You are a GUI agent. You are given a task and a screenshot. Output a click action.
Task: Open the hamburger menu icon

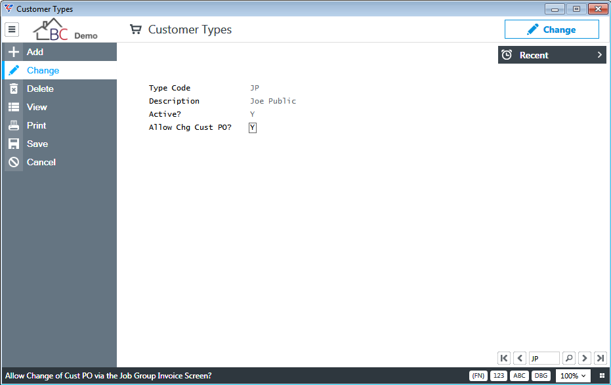[12, 30]
